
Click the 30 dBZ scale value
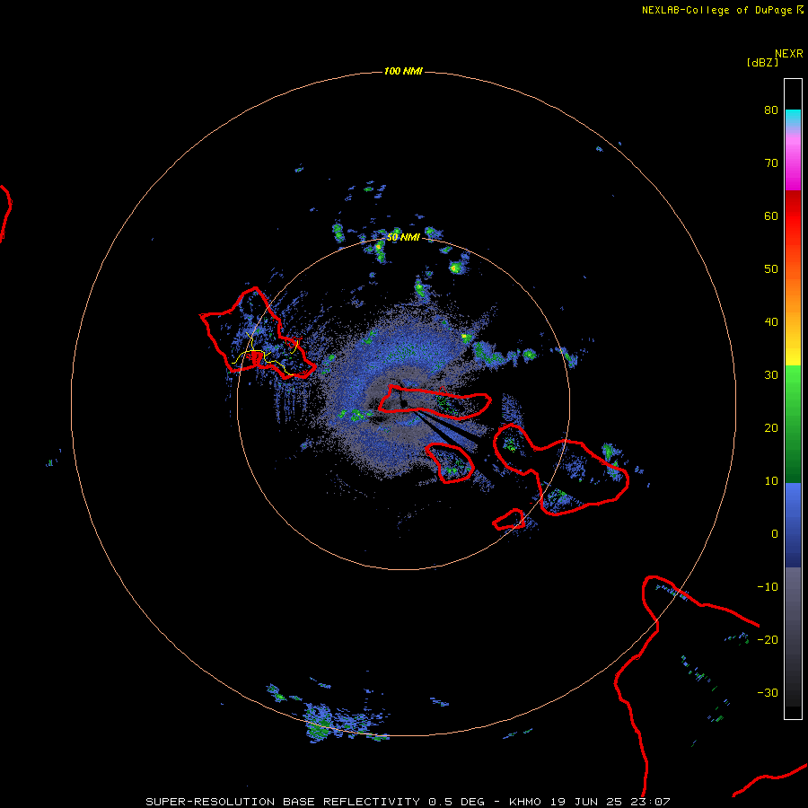click(x=771, y=374)
